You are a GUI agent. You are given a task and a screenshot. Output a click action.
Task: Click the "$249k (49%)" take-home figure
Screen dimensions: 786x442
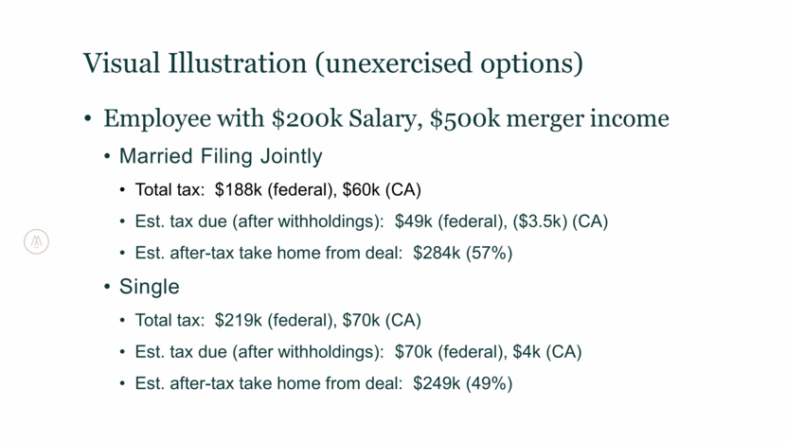click(x=463, y=384)
